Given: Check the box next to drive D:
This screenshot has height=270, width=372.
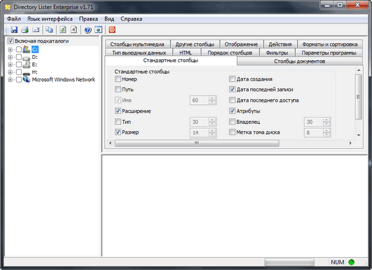Looking at the screenshot, I should pos(19,57).
